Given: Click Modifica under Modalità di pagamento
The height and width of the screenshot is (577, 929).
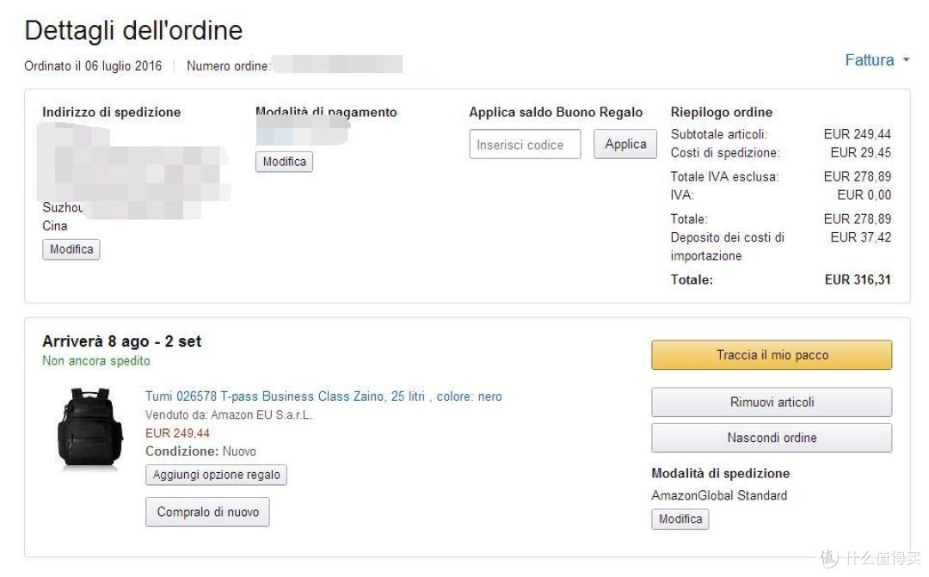Looking at the screenshot, I should 285,162.
